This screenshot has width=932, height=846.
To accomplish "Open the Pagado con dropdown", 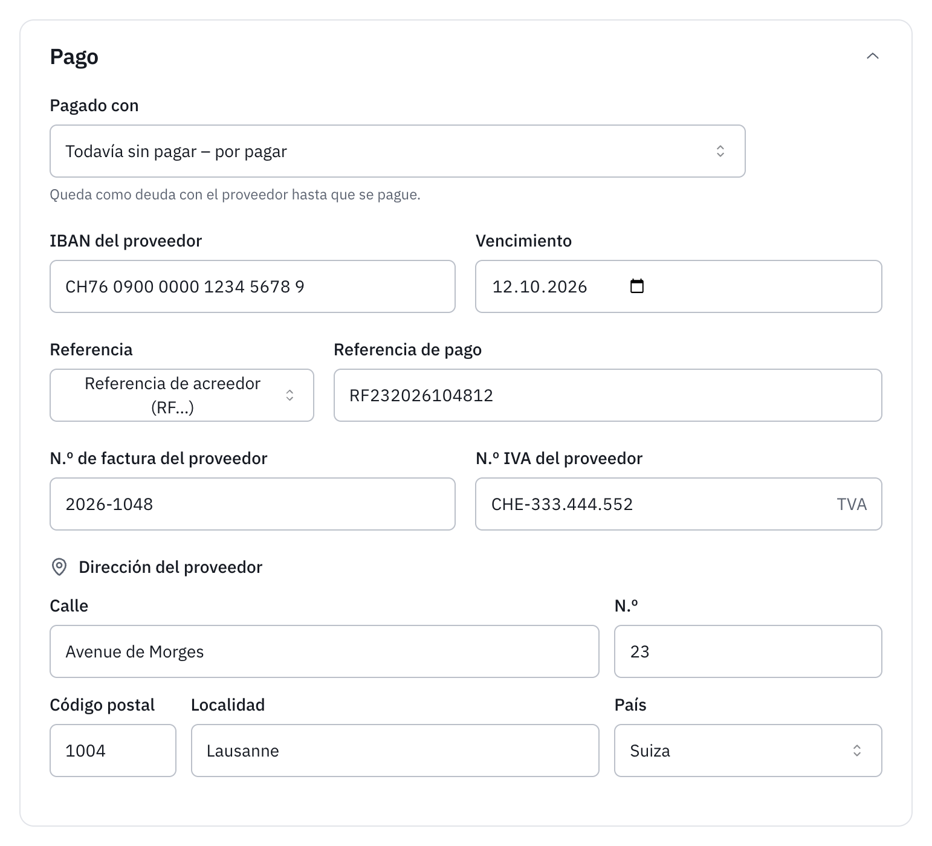I will [397, 151].
